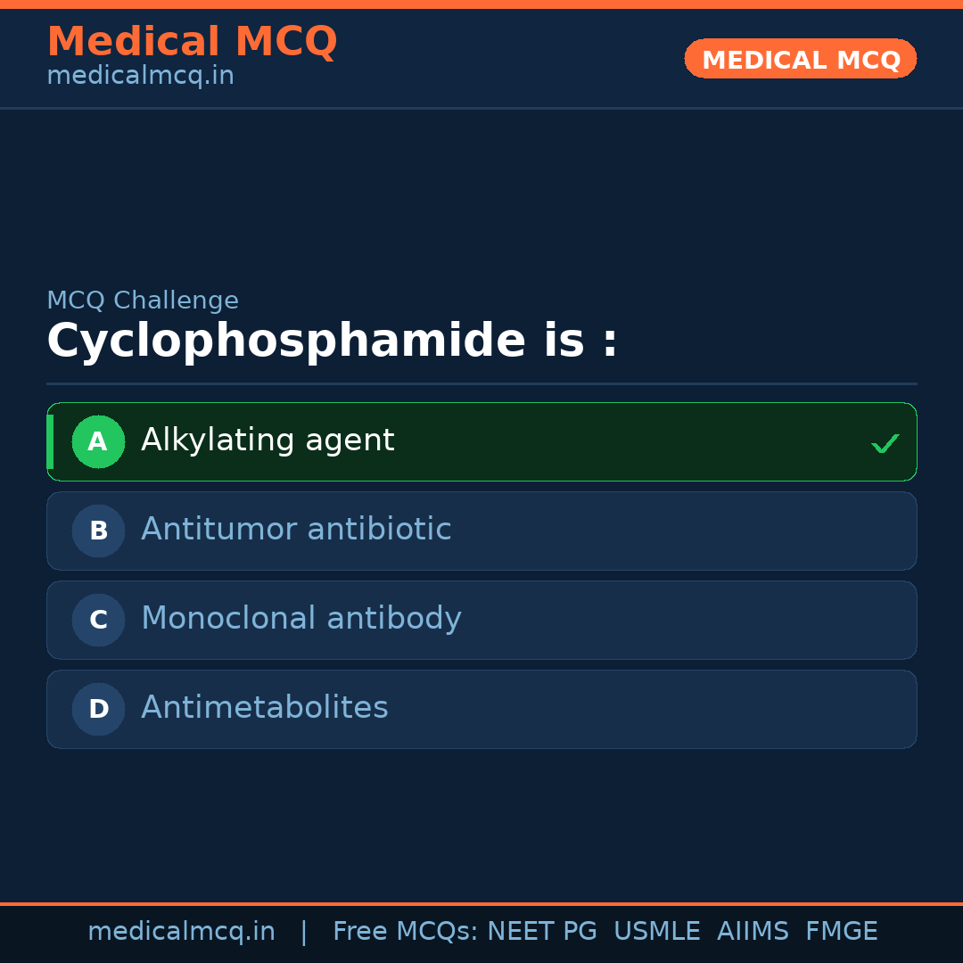The width and height of the screenshot is (963, 963).
Task: Click the "MCQ Challenge" label
Action: 143,301
